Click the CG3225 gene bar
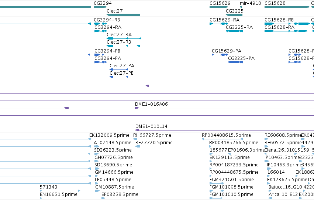Image resolution: width=314 pixels, height=200 pixels. (x=234, y=15)
